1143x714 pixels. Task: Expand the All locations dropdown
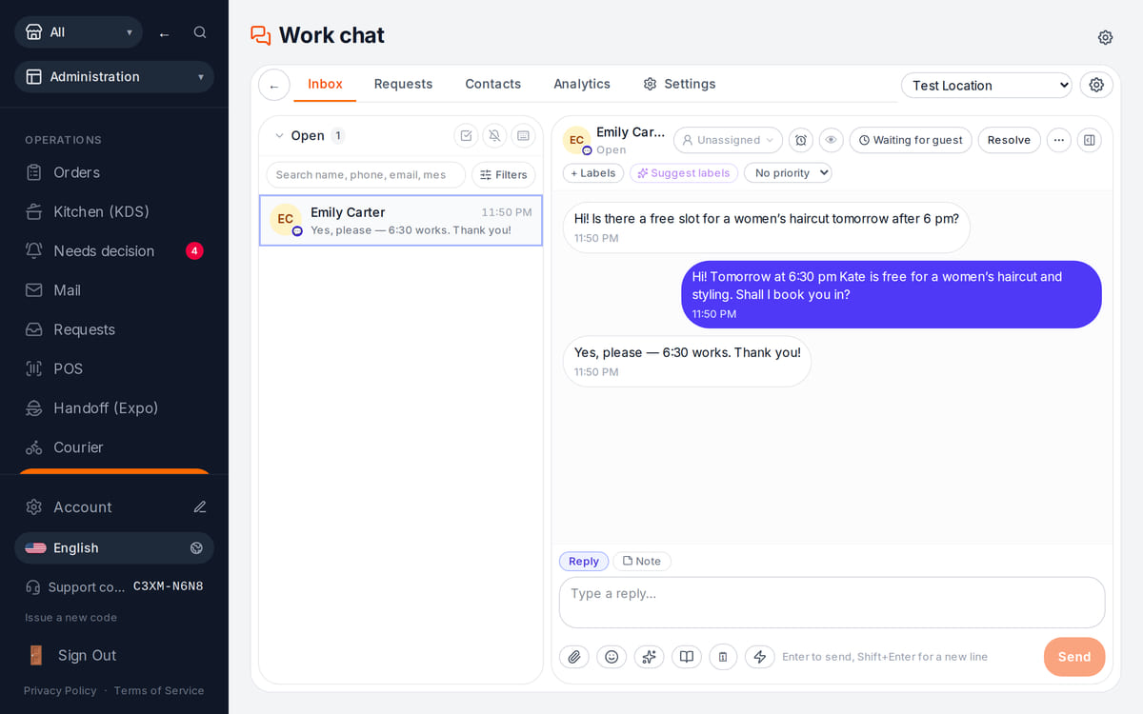coord(78,32)
